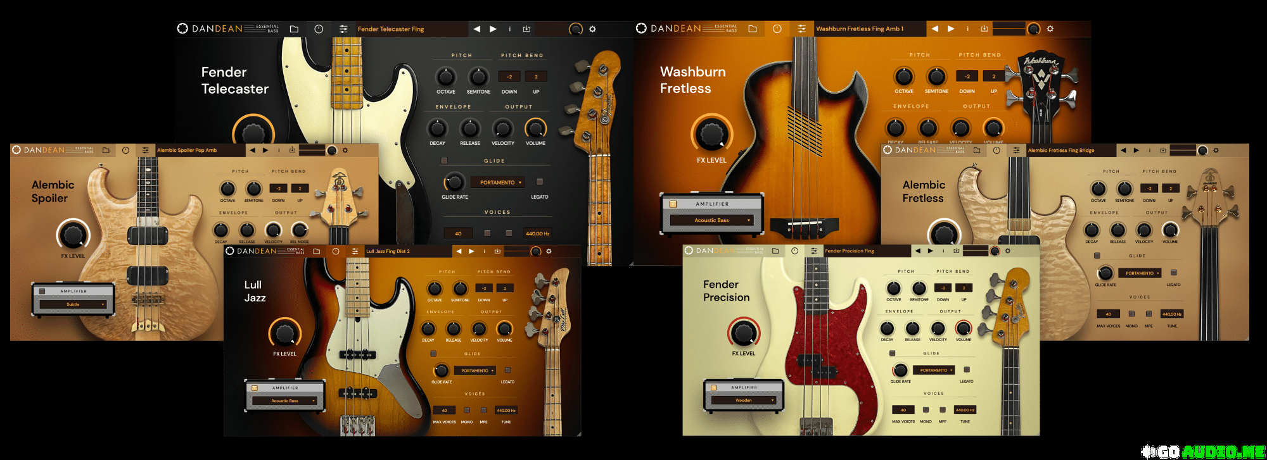Go to previous preset in Fender Telecaster window
This screenshot has height=460, width=1267.
[x=477, y=29]
